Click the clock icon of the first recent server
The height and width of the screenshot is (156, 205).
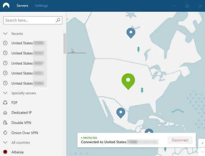[5, 43]
